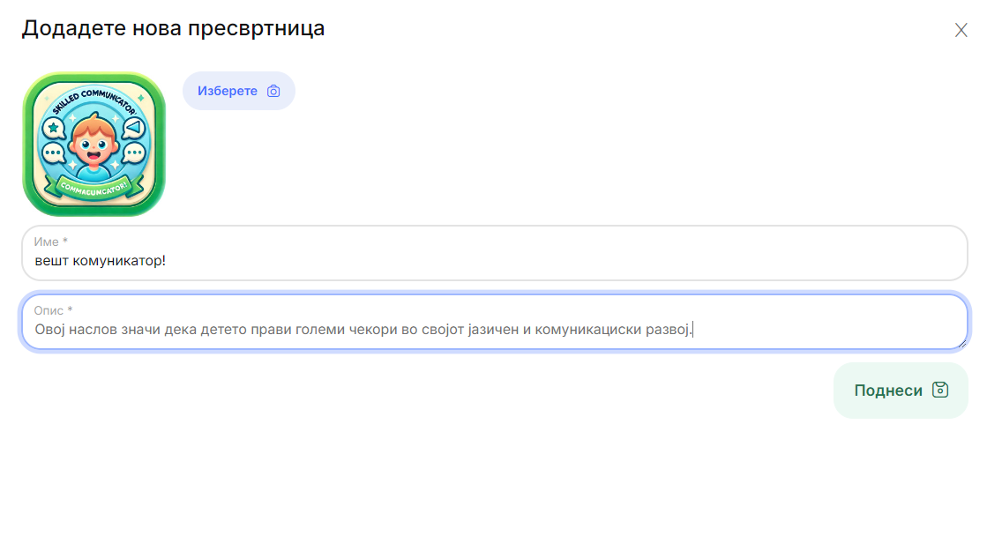Viewport: 987px width, 558px height.
Task: Click the right three-dots speech bubble
Action: coord(133,153)
